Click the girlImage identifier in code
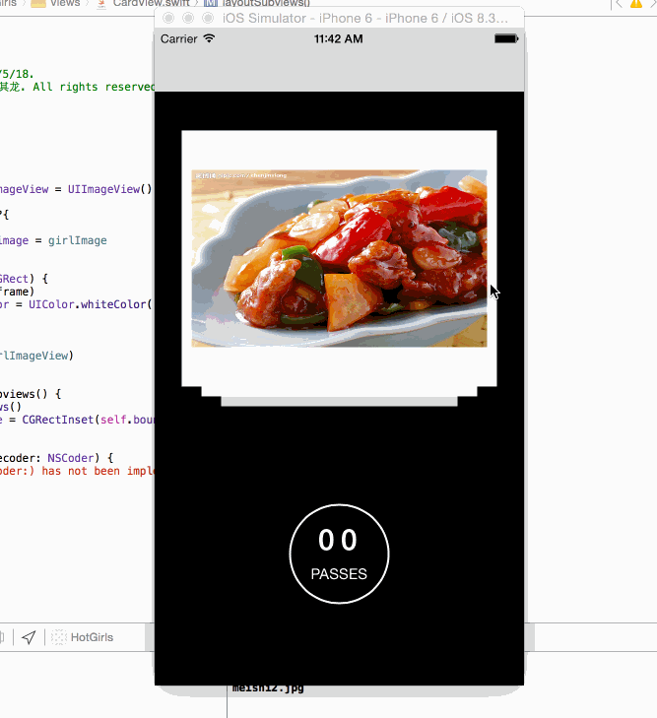This screenshot has height=718, width=657. pos(78,240)
